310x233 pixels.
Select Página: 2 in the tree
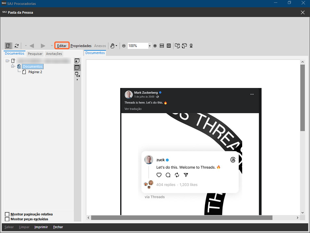coord(35,72)
